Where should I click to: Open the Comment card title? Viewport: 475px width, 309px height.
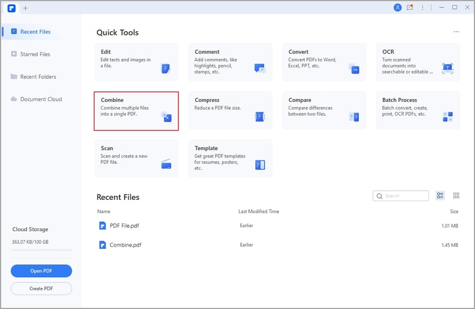pyautogui.click(x=207, y=52)
